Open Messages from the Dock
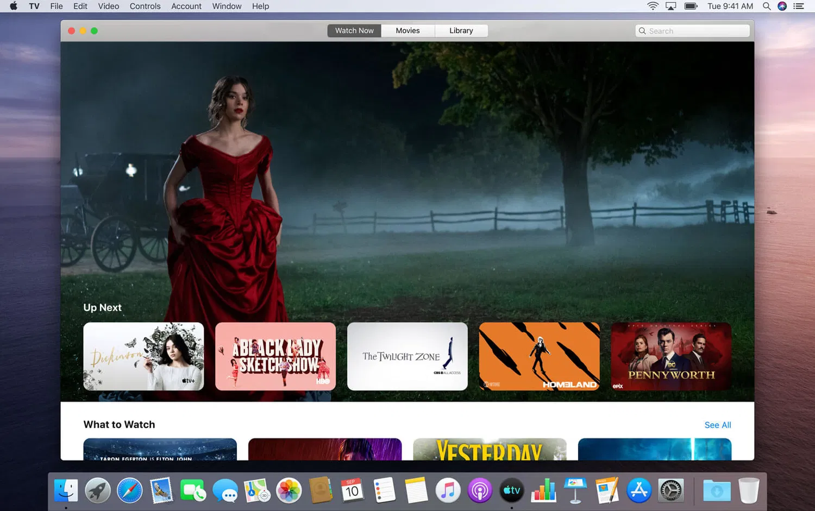Screen dimensions: 815x511 point(225,491)
